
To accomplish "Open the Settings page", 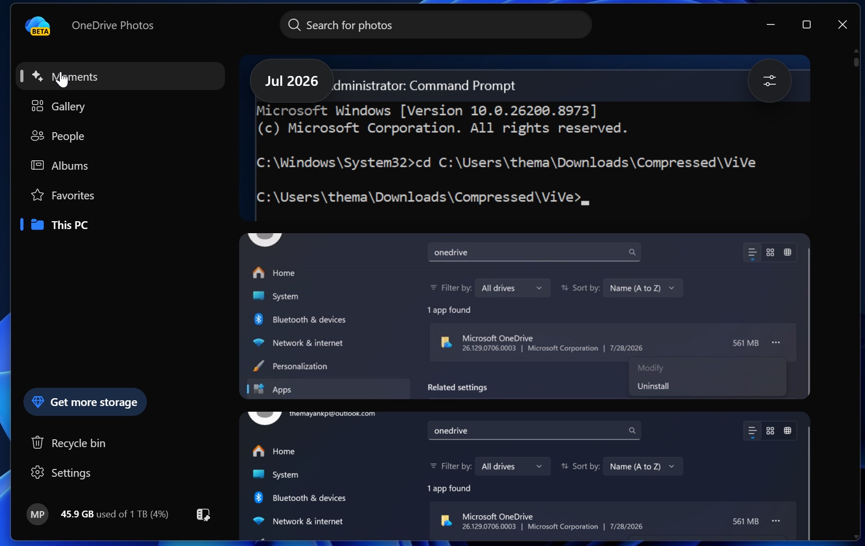I will click(120, 473).
